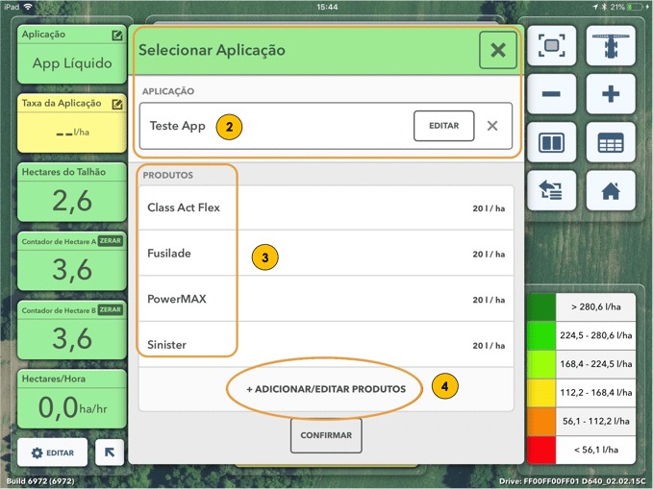653x489 pixels.
Task: Zero the Contador de Hectare B
Action: tap(110, 310)
